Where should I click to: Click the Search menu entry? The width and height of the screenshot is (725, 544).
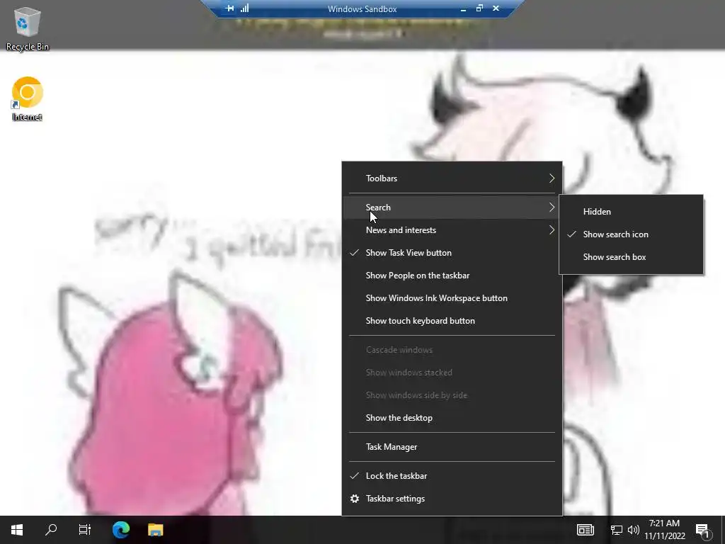[452, 208]
